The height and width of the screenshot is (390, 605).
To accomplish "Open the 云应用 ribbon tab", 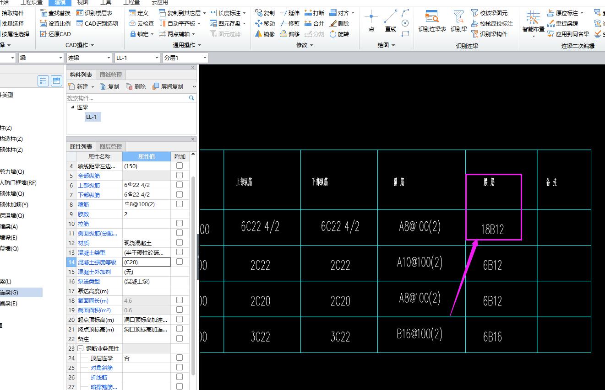I will pyautogui.click(x=159, y=2).
